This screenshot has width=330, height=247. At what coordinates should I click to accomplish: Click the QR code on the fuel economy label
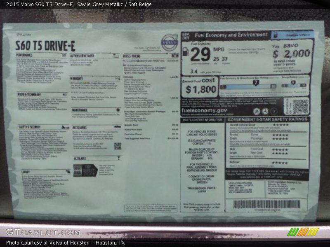point(300,106)
